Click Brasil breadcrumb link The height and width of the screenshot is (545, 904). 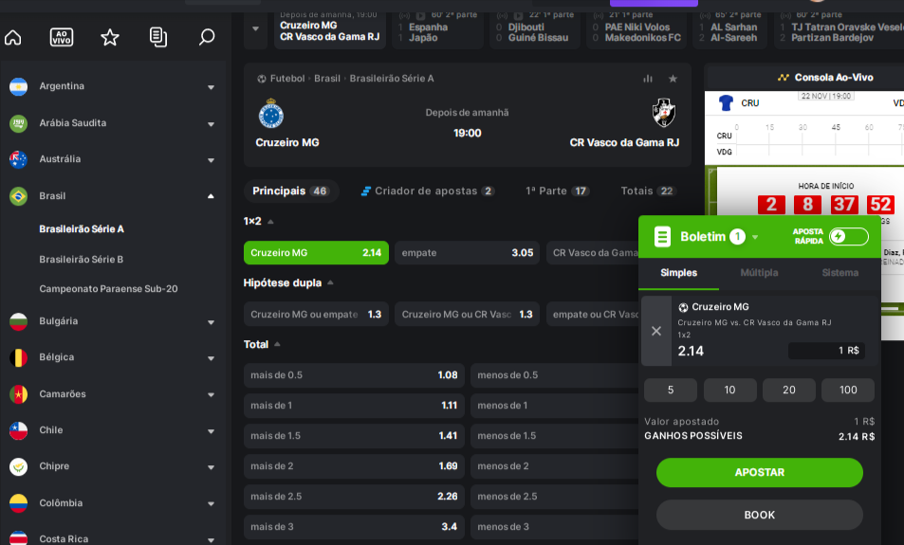click(x=327, y=79)
